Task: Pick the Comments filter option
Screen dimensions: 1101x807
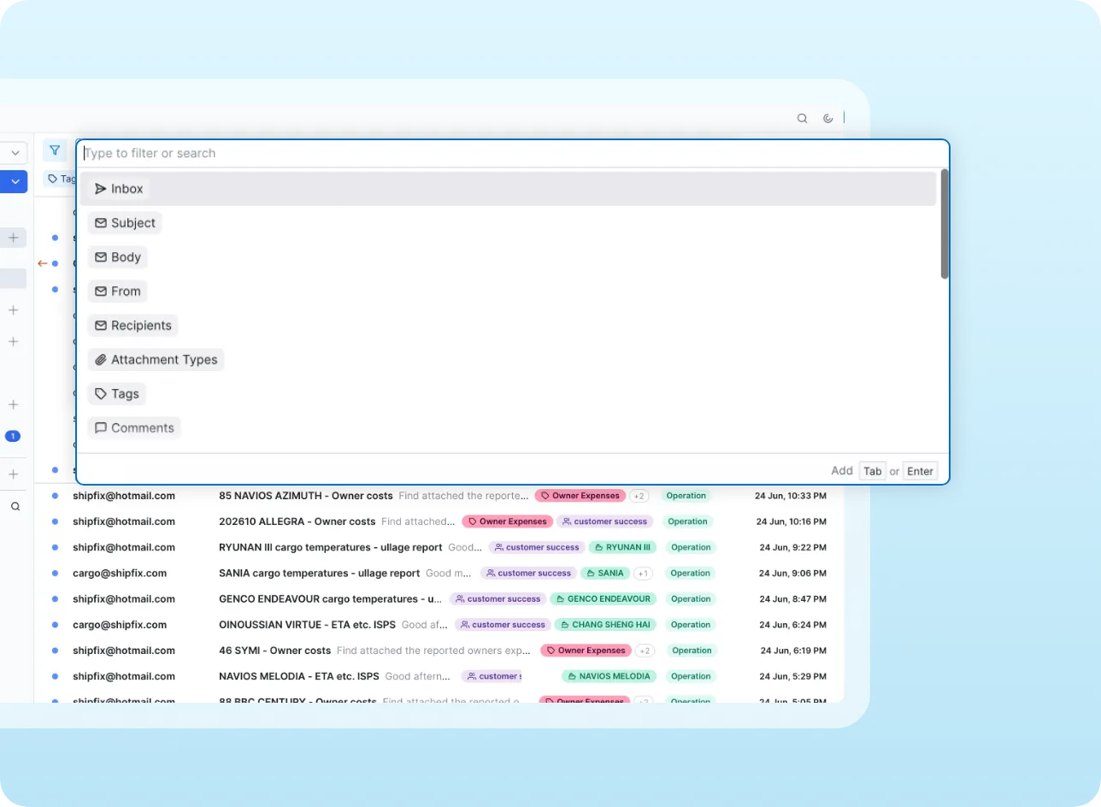Action: 134,428
